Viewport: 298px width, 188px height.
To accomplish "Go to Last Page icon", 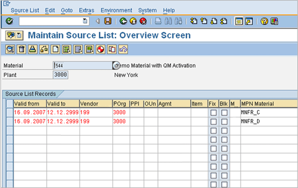I will click(223, 21).
